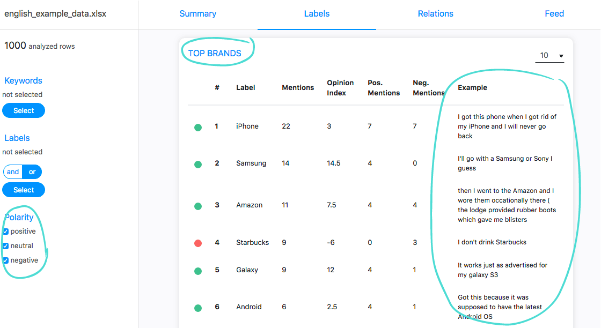Click the Pos. Mentions column header
The image size is (601, 328).
[x=384, y=88]
